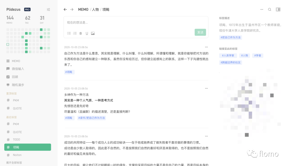Go forward with the right arrow
Viewport: 288px width, 166px height.
[72, 10]
